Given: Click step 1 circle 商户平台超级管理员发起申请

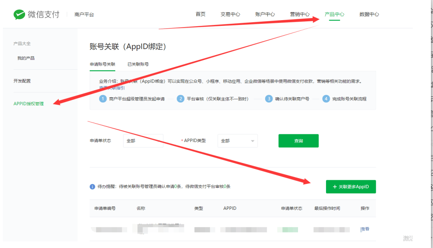Looking at the screenshot, I should (x=103, y=99).
